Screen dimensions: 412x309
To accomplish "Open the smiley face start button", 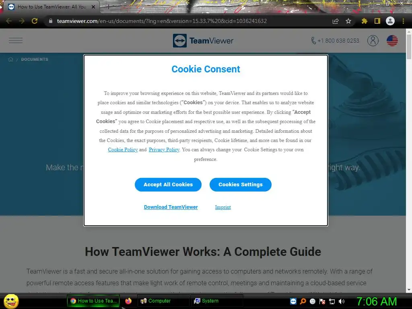I will [11, 301].
